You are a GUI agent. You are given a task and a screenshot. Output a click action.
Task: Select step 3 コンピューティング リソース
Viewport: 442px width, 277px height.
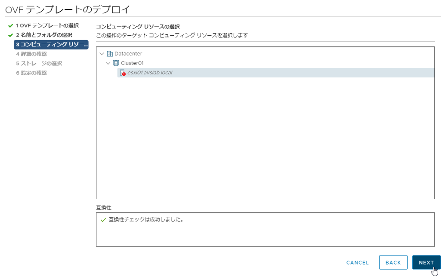pyautogui.click(x=51, y=45)
